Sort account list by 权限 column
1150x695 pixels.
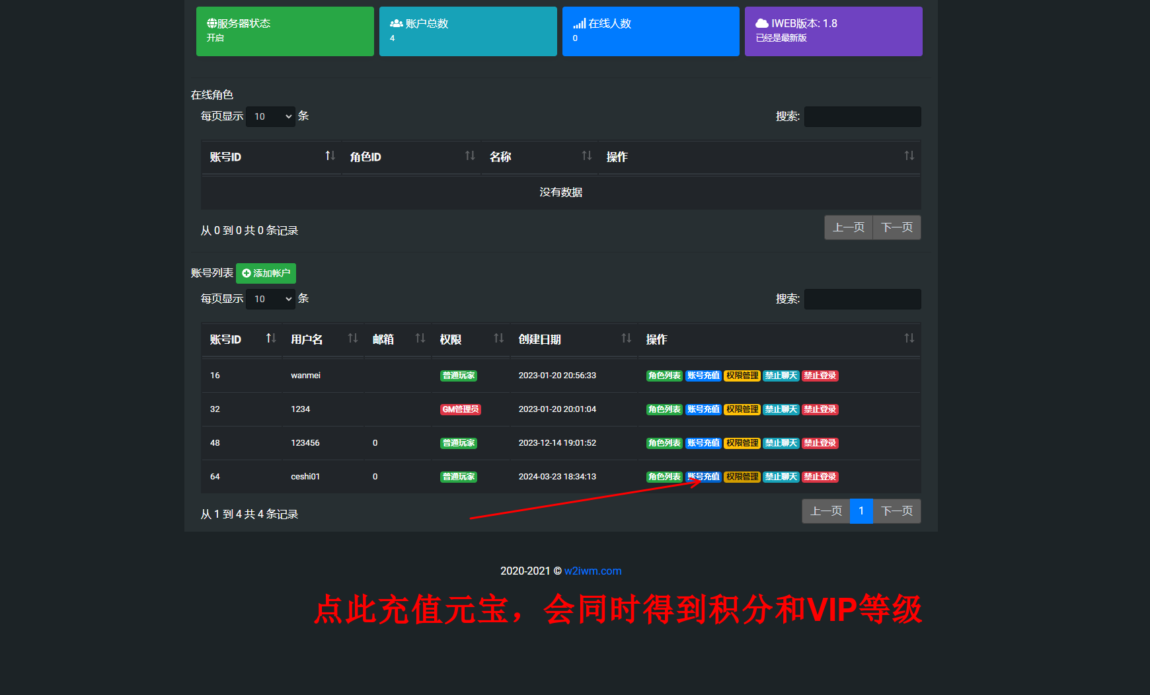[x=471, y=339]
